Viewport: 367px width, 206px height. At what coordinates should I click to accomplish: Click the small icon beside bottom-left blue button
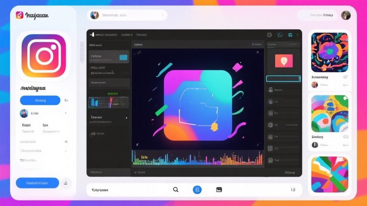click(x=66, y=183)
